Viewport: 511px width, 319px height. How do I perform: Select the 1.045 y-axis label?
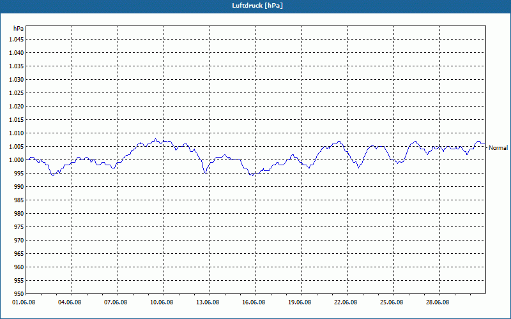17,40
